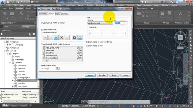Collapse the Surfaces tree node
This screenshot has height=108, width=193.
pyautogui.click(x=5, y=51)
